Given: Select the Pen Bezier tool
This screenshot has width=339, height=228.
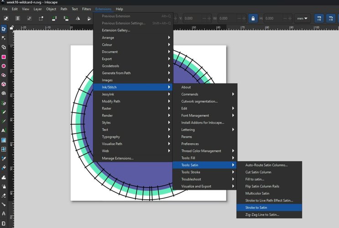Looking at the screenshot, I should click(4, 103).
